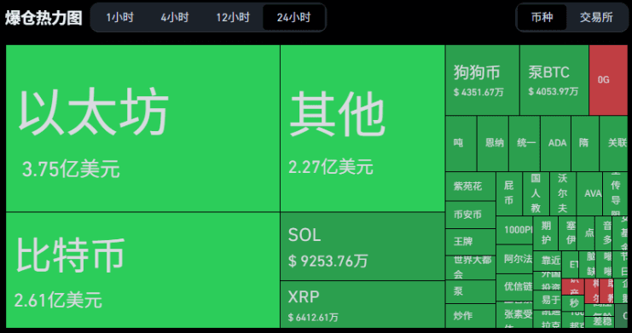
Task: Select the 王牌 tile
Action: [470, 242]
